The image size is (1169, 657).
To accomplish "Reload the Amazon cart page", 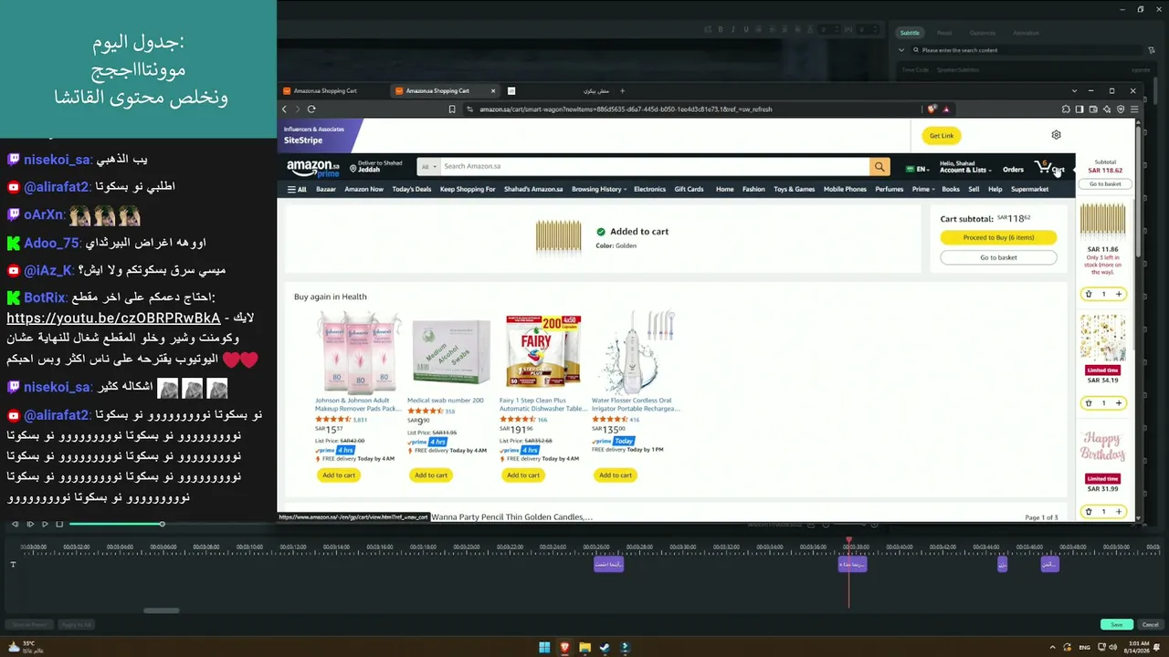I will [311, 109].
